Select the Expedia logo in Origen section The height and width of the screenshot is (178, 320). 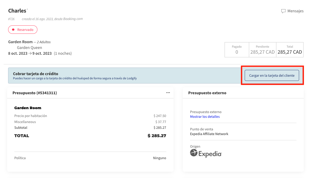point(205,153)
